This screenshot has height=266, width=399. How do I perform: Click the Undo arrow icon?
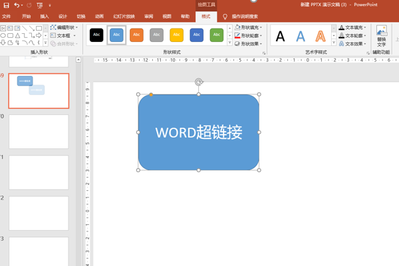coord(17,5)
